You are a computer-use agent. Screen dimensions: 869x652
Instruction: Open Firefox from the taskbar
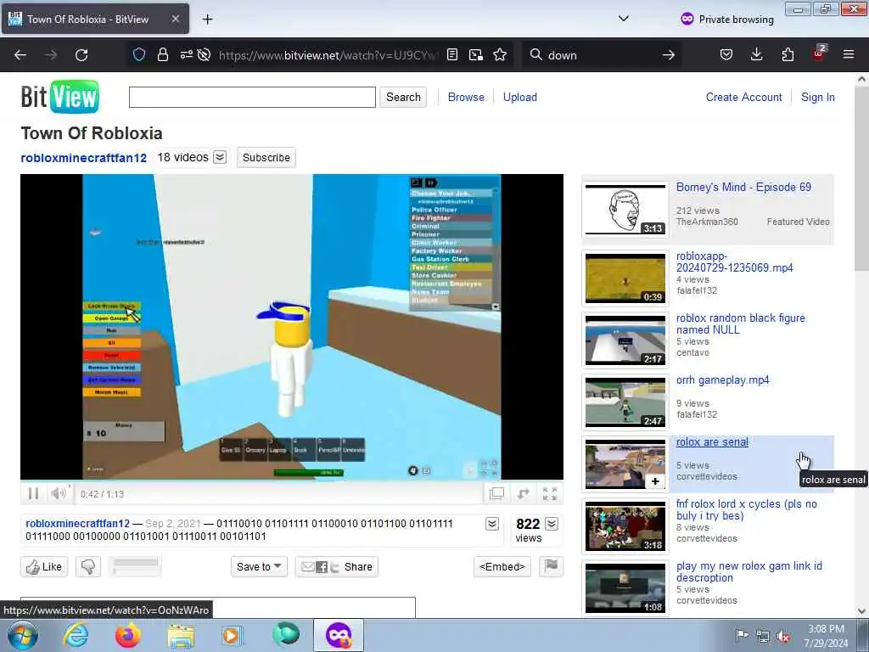[x=128, y=635]
